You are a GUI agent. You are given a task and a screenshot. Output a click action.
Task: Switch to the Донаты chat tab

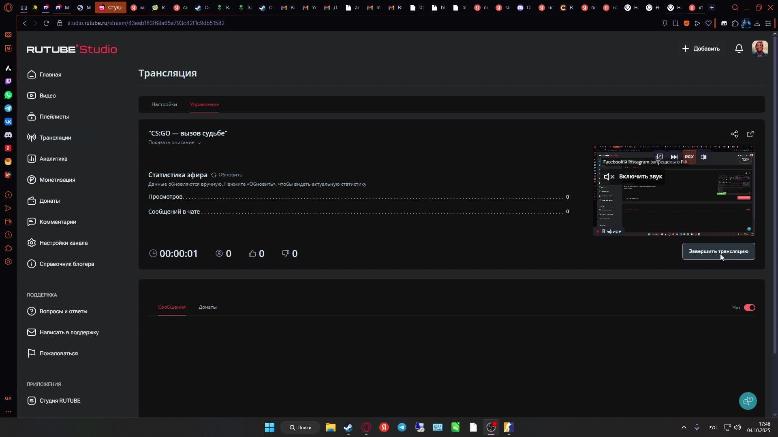tap(207, 307)
